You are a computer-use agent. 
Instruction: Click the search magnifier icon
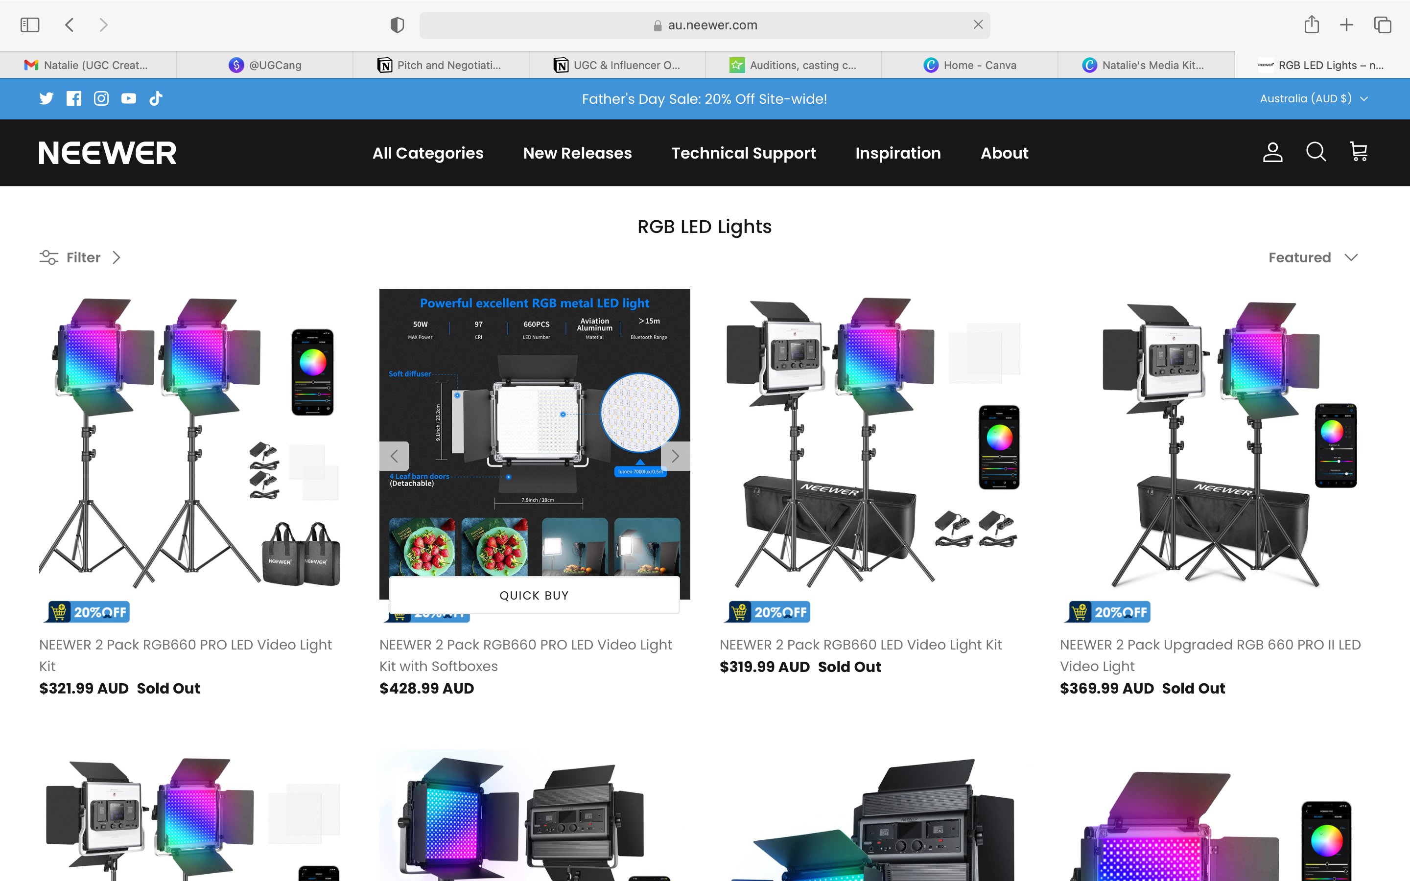(x=1316, y=153)
